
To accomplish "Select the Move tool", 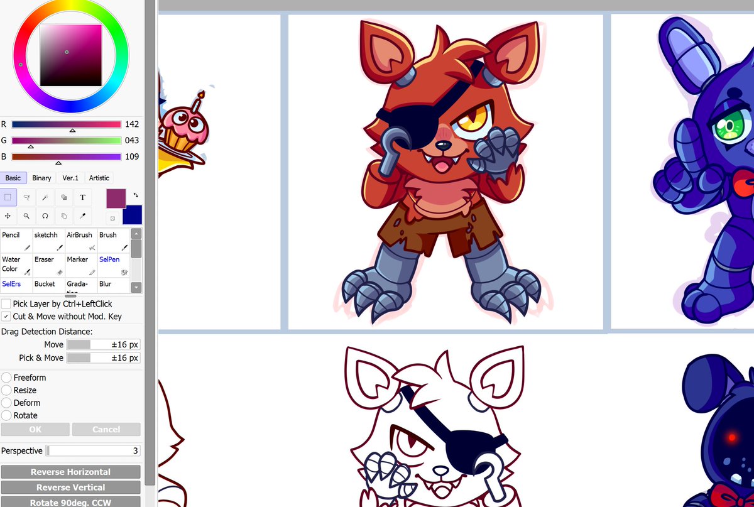I will click(x=8, y=215).
